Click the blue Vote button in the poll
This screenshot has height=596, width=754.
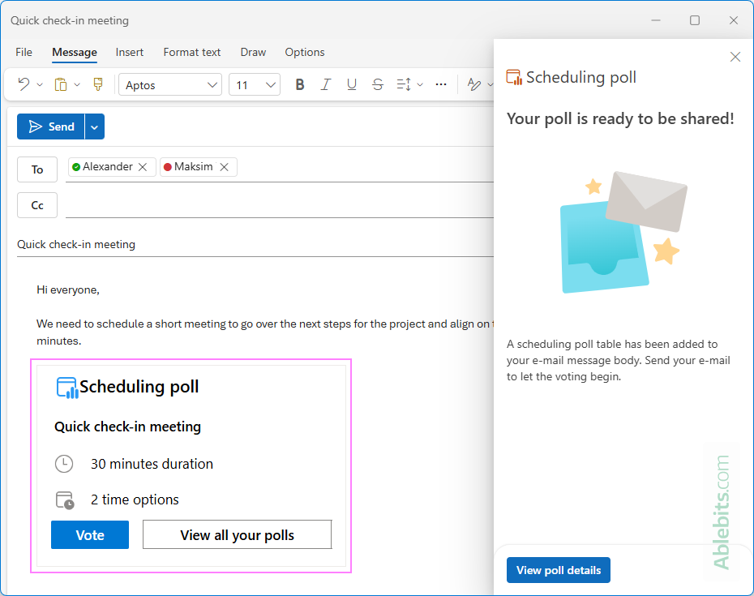(89, 534)
